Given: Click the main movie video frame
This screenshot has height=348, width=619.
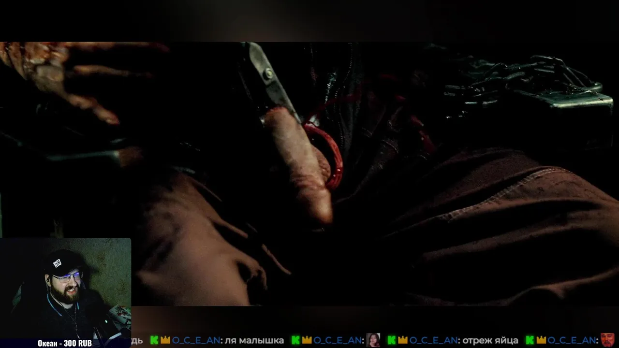Looking at the screenshot, I should tap(309, 174).
